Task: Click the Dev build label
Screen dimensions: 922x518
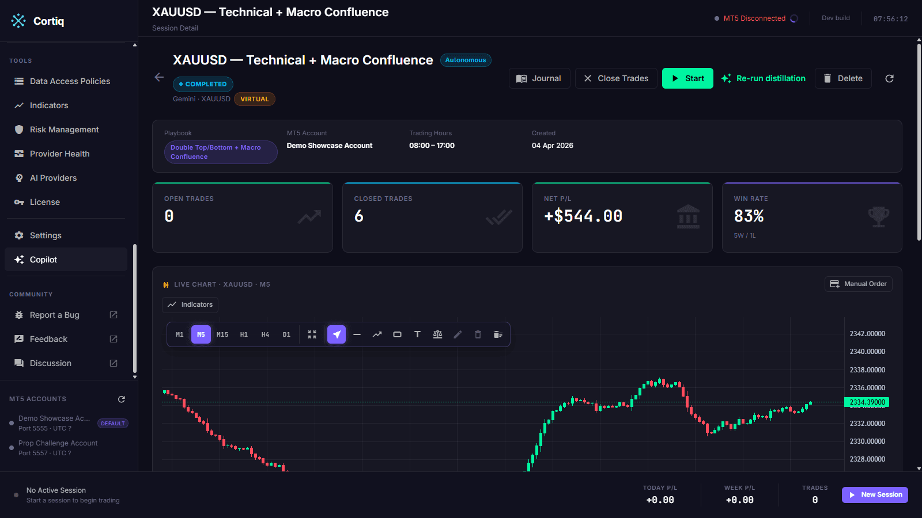Action: pos(836,18)
